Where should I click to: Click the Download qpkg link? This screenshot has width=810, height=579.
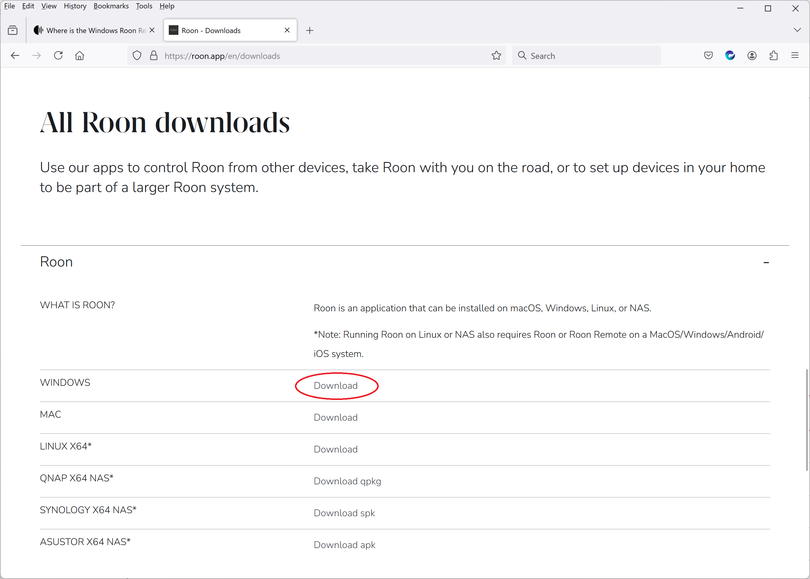tap(347, 481)
